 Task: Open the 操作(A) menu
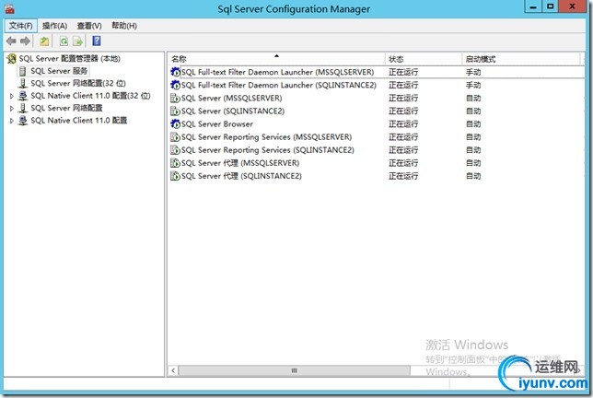(x=54, y=26)
